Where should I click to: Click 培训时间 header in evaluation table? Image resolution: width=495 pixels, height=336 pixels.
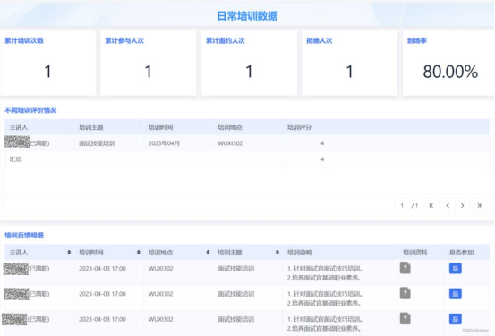coord(160,127)
